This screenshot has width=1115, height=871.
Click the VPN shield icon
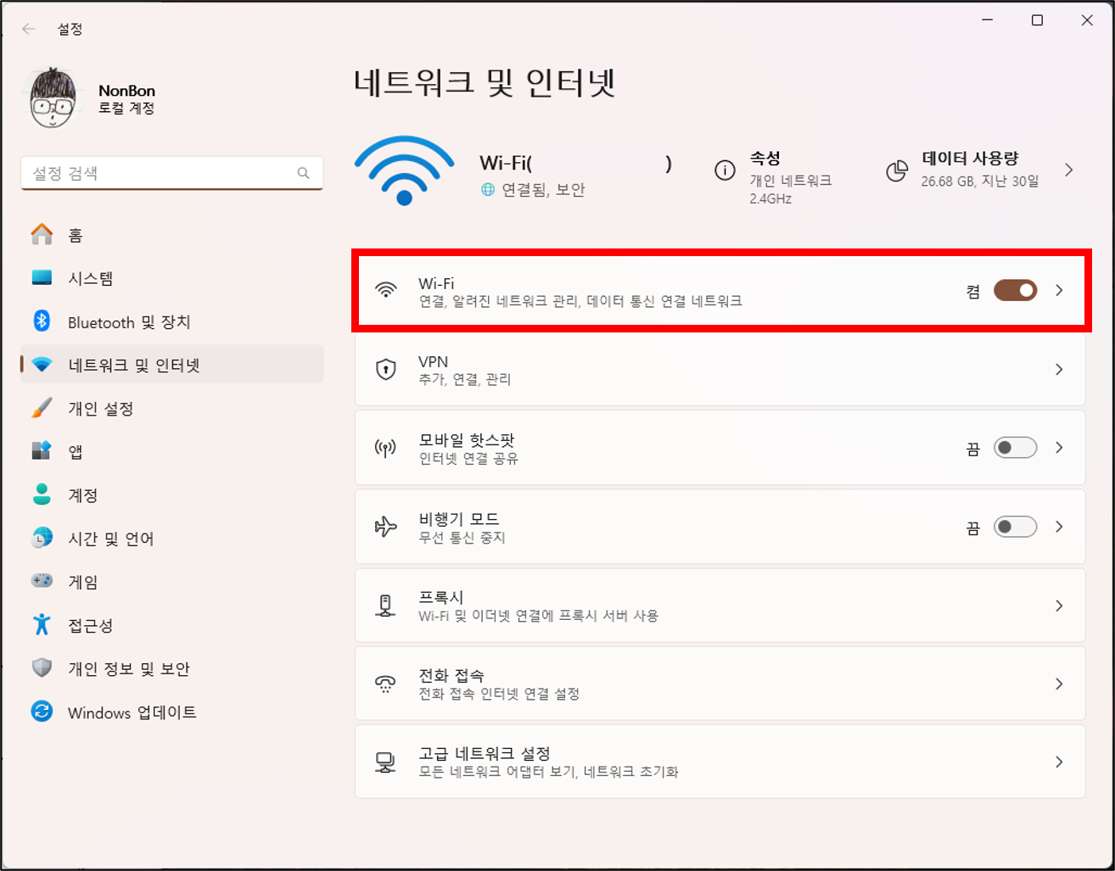click(x=386, y=369)
